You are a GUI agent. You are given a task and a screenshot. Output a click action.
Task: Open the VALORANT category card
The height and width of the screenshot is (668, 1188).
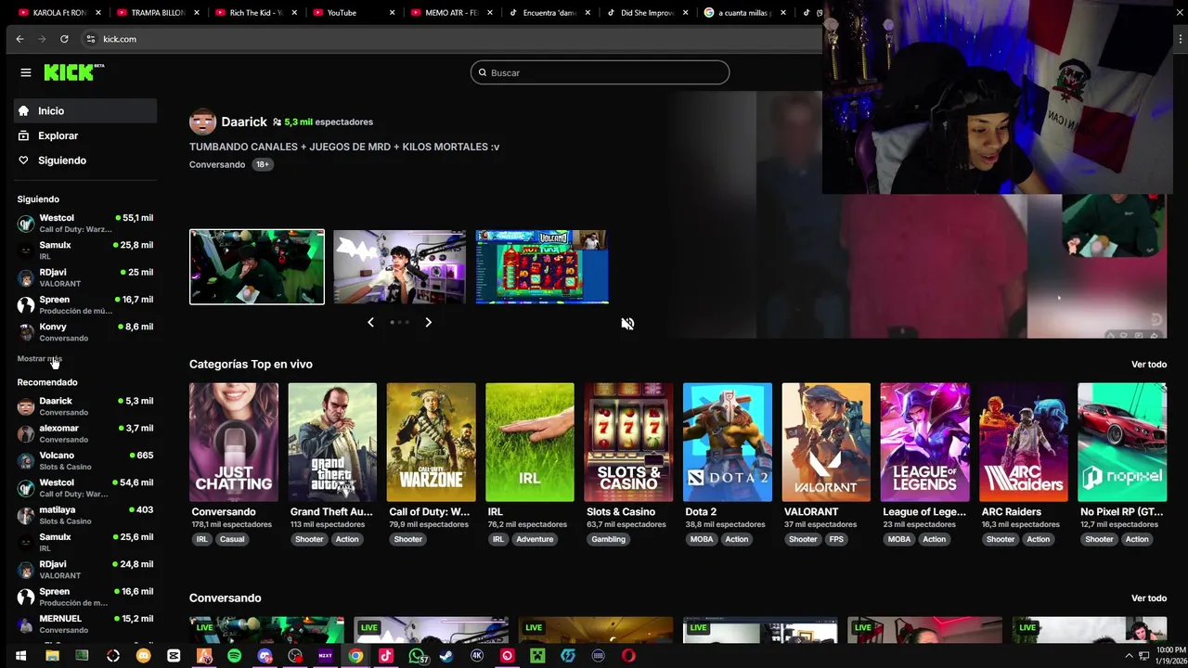[826, 442]
